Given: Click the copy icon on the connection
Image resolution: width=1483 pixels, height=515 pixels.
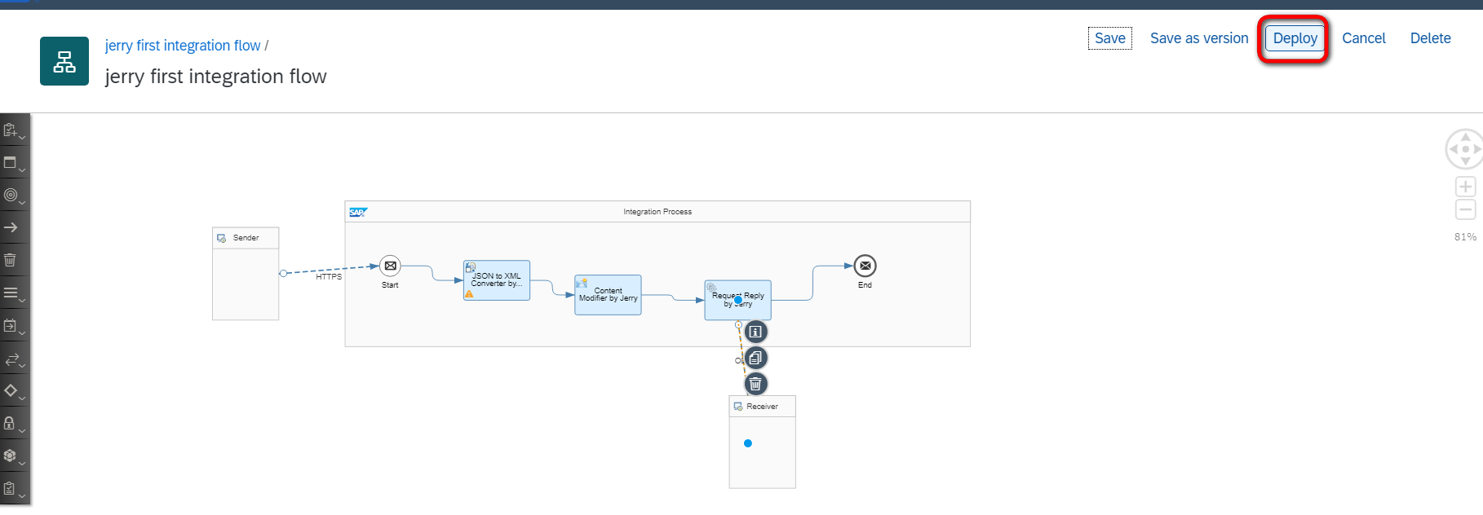Looking at the screenshot, I should [x=755, y=358].
